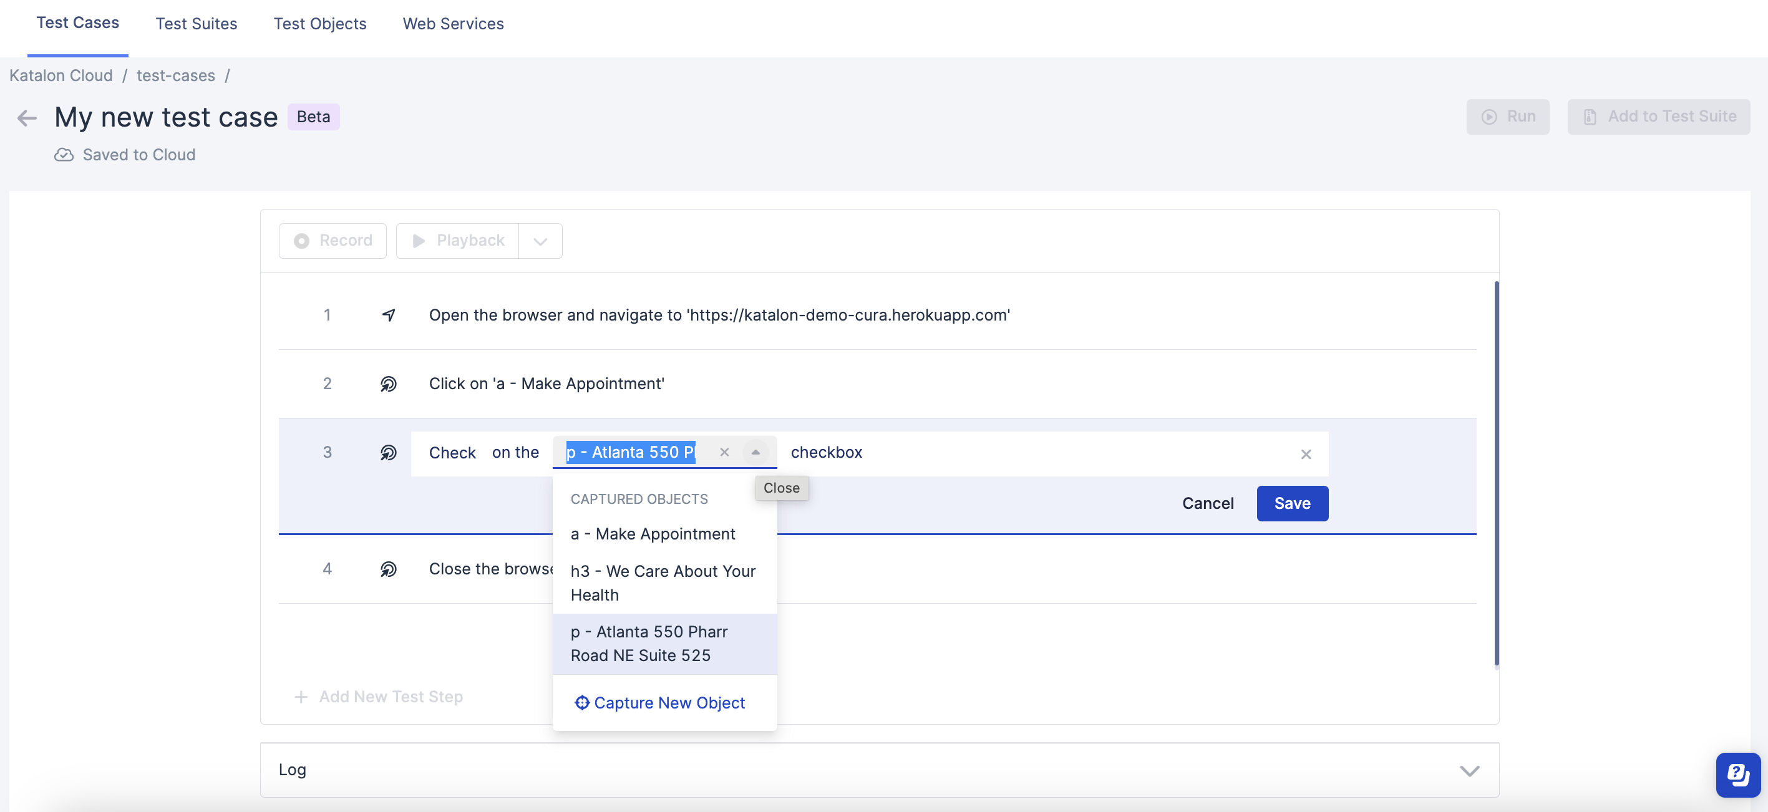This screenshot has height=812, width=1768.
Task: Select step 2 'Click on a - Make Appointment' text
Action: 546,384
